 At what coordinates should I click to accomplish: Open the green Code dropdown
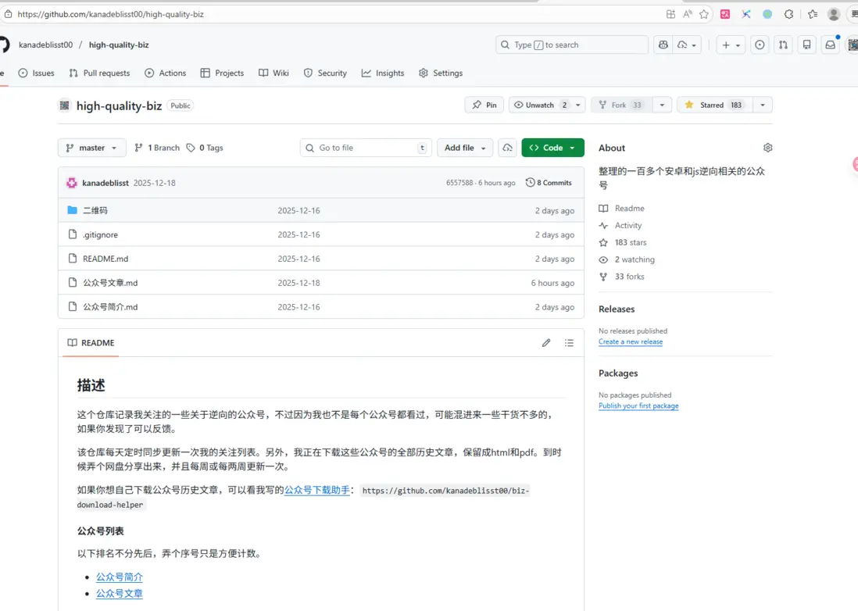[x=552, y=148]
